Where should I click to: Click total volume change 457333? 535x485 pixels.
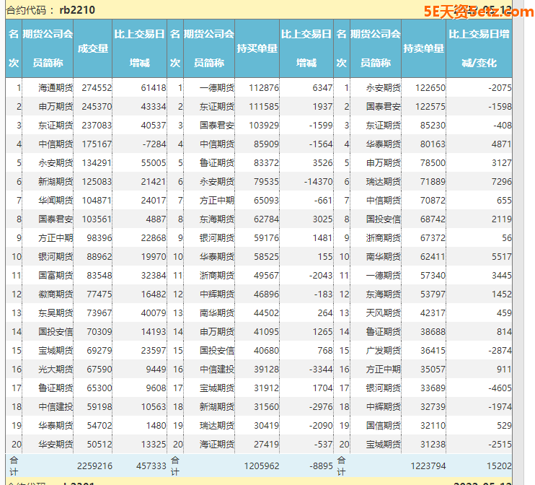pyautogui.click(x=151, y=466)
